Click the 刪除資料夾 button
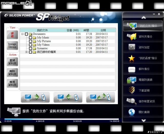 point(12,73)
